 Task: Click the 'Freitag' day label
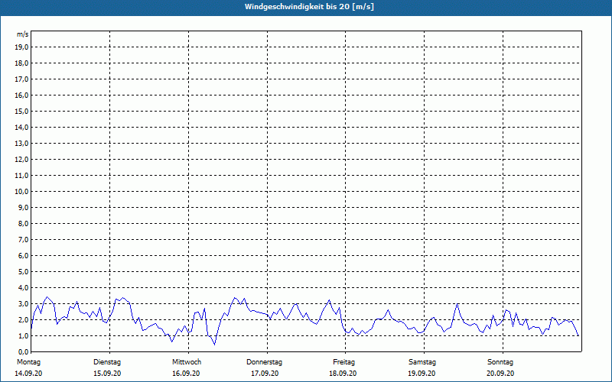click(x=343, y=362)
